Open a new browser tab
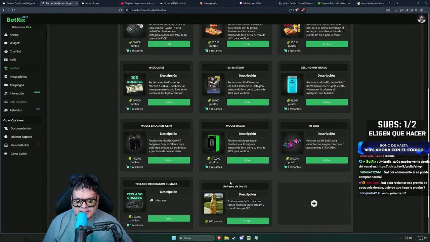 coord(397,3)
